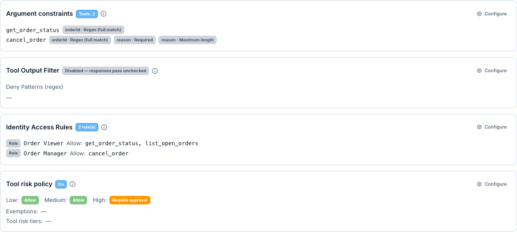Click the Medium risk 'Allow' badge
Image resolution: width=517 pixels, height=232 pixels.
point(78,200)
